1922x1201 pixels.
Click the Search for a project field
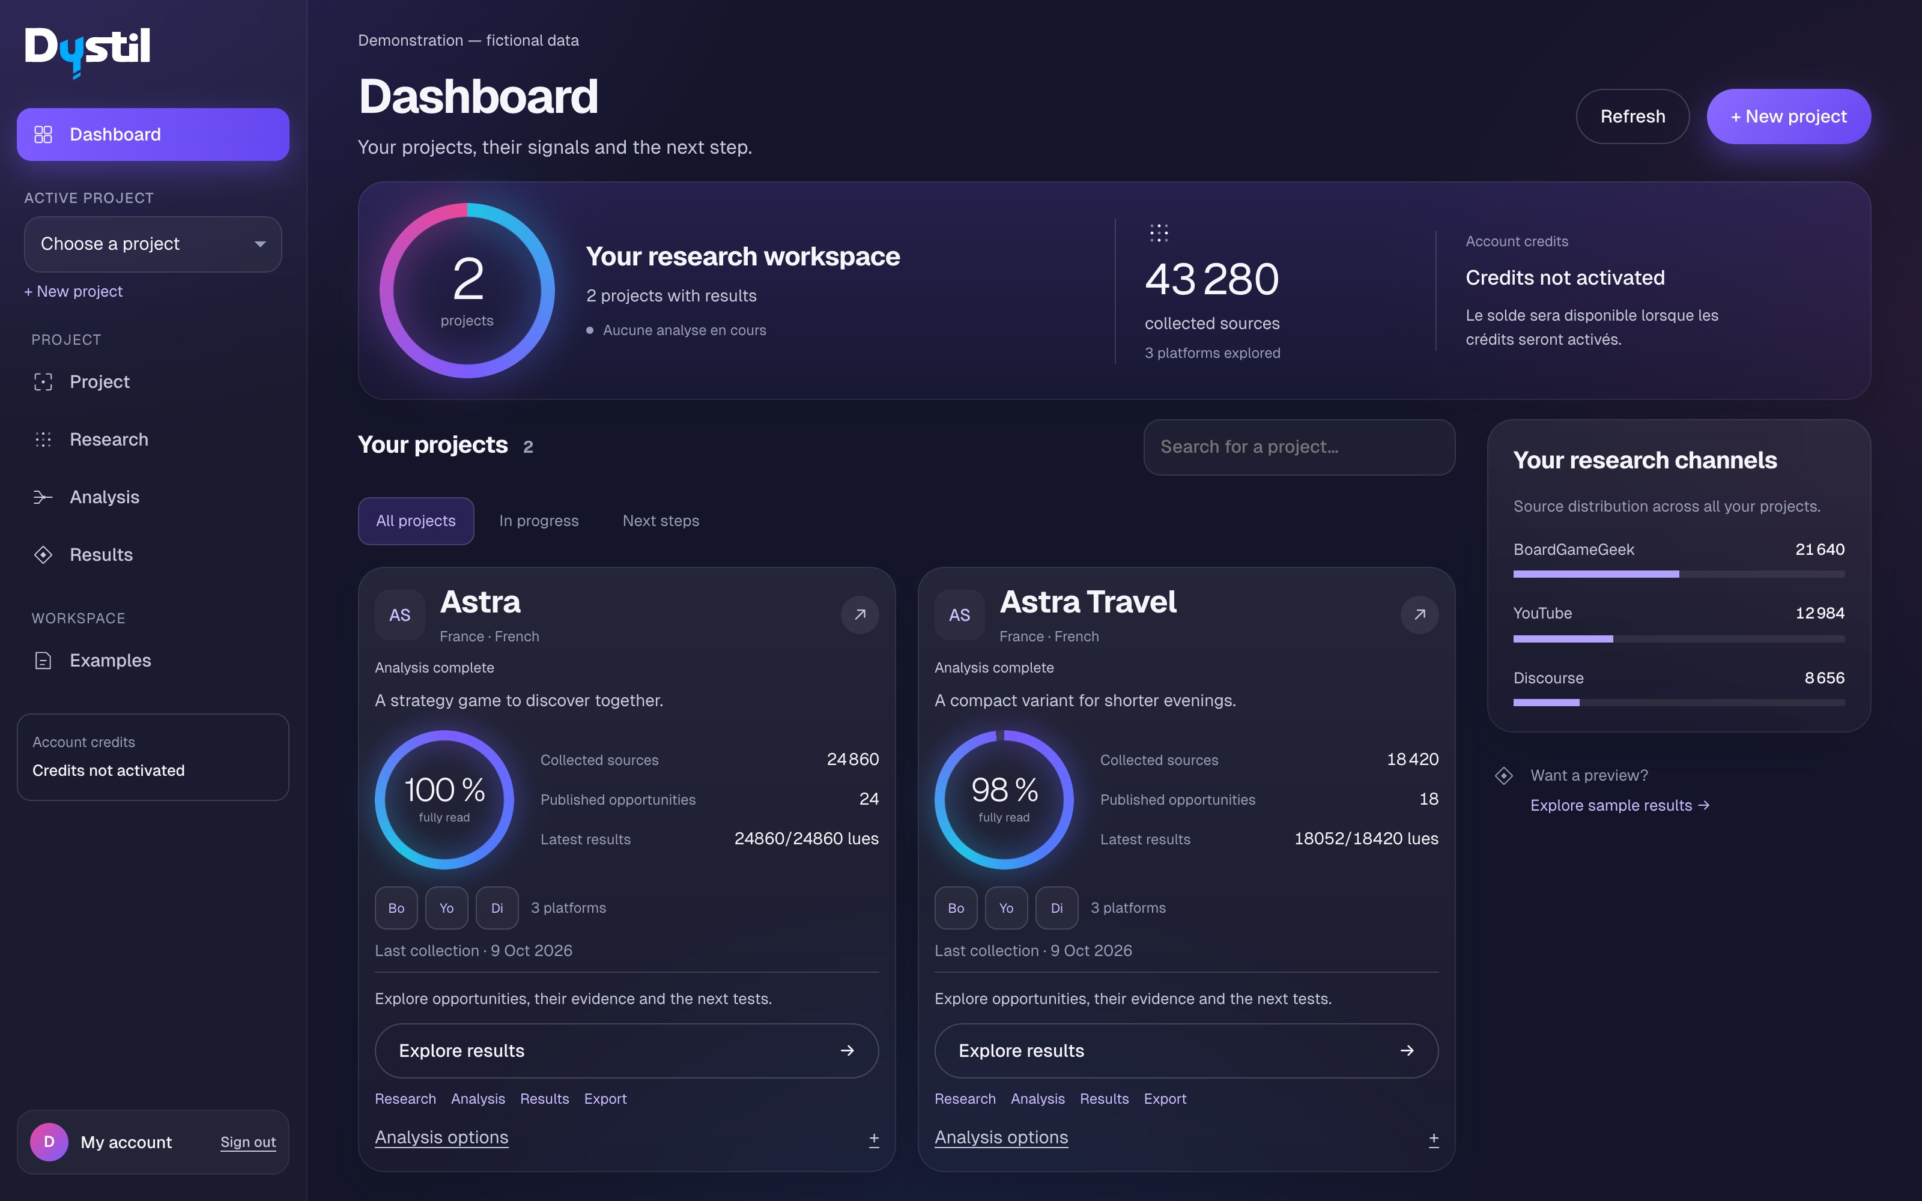(1299, 447)
